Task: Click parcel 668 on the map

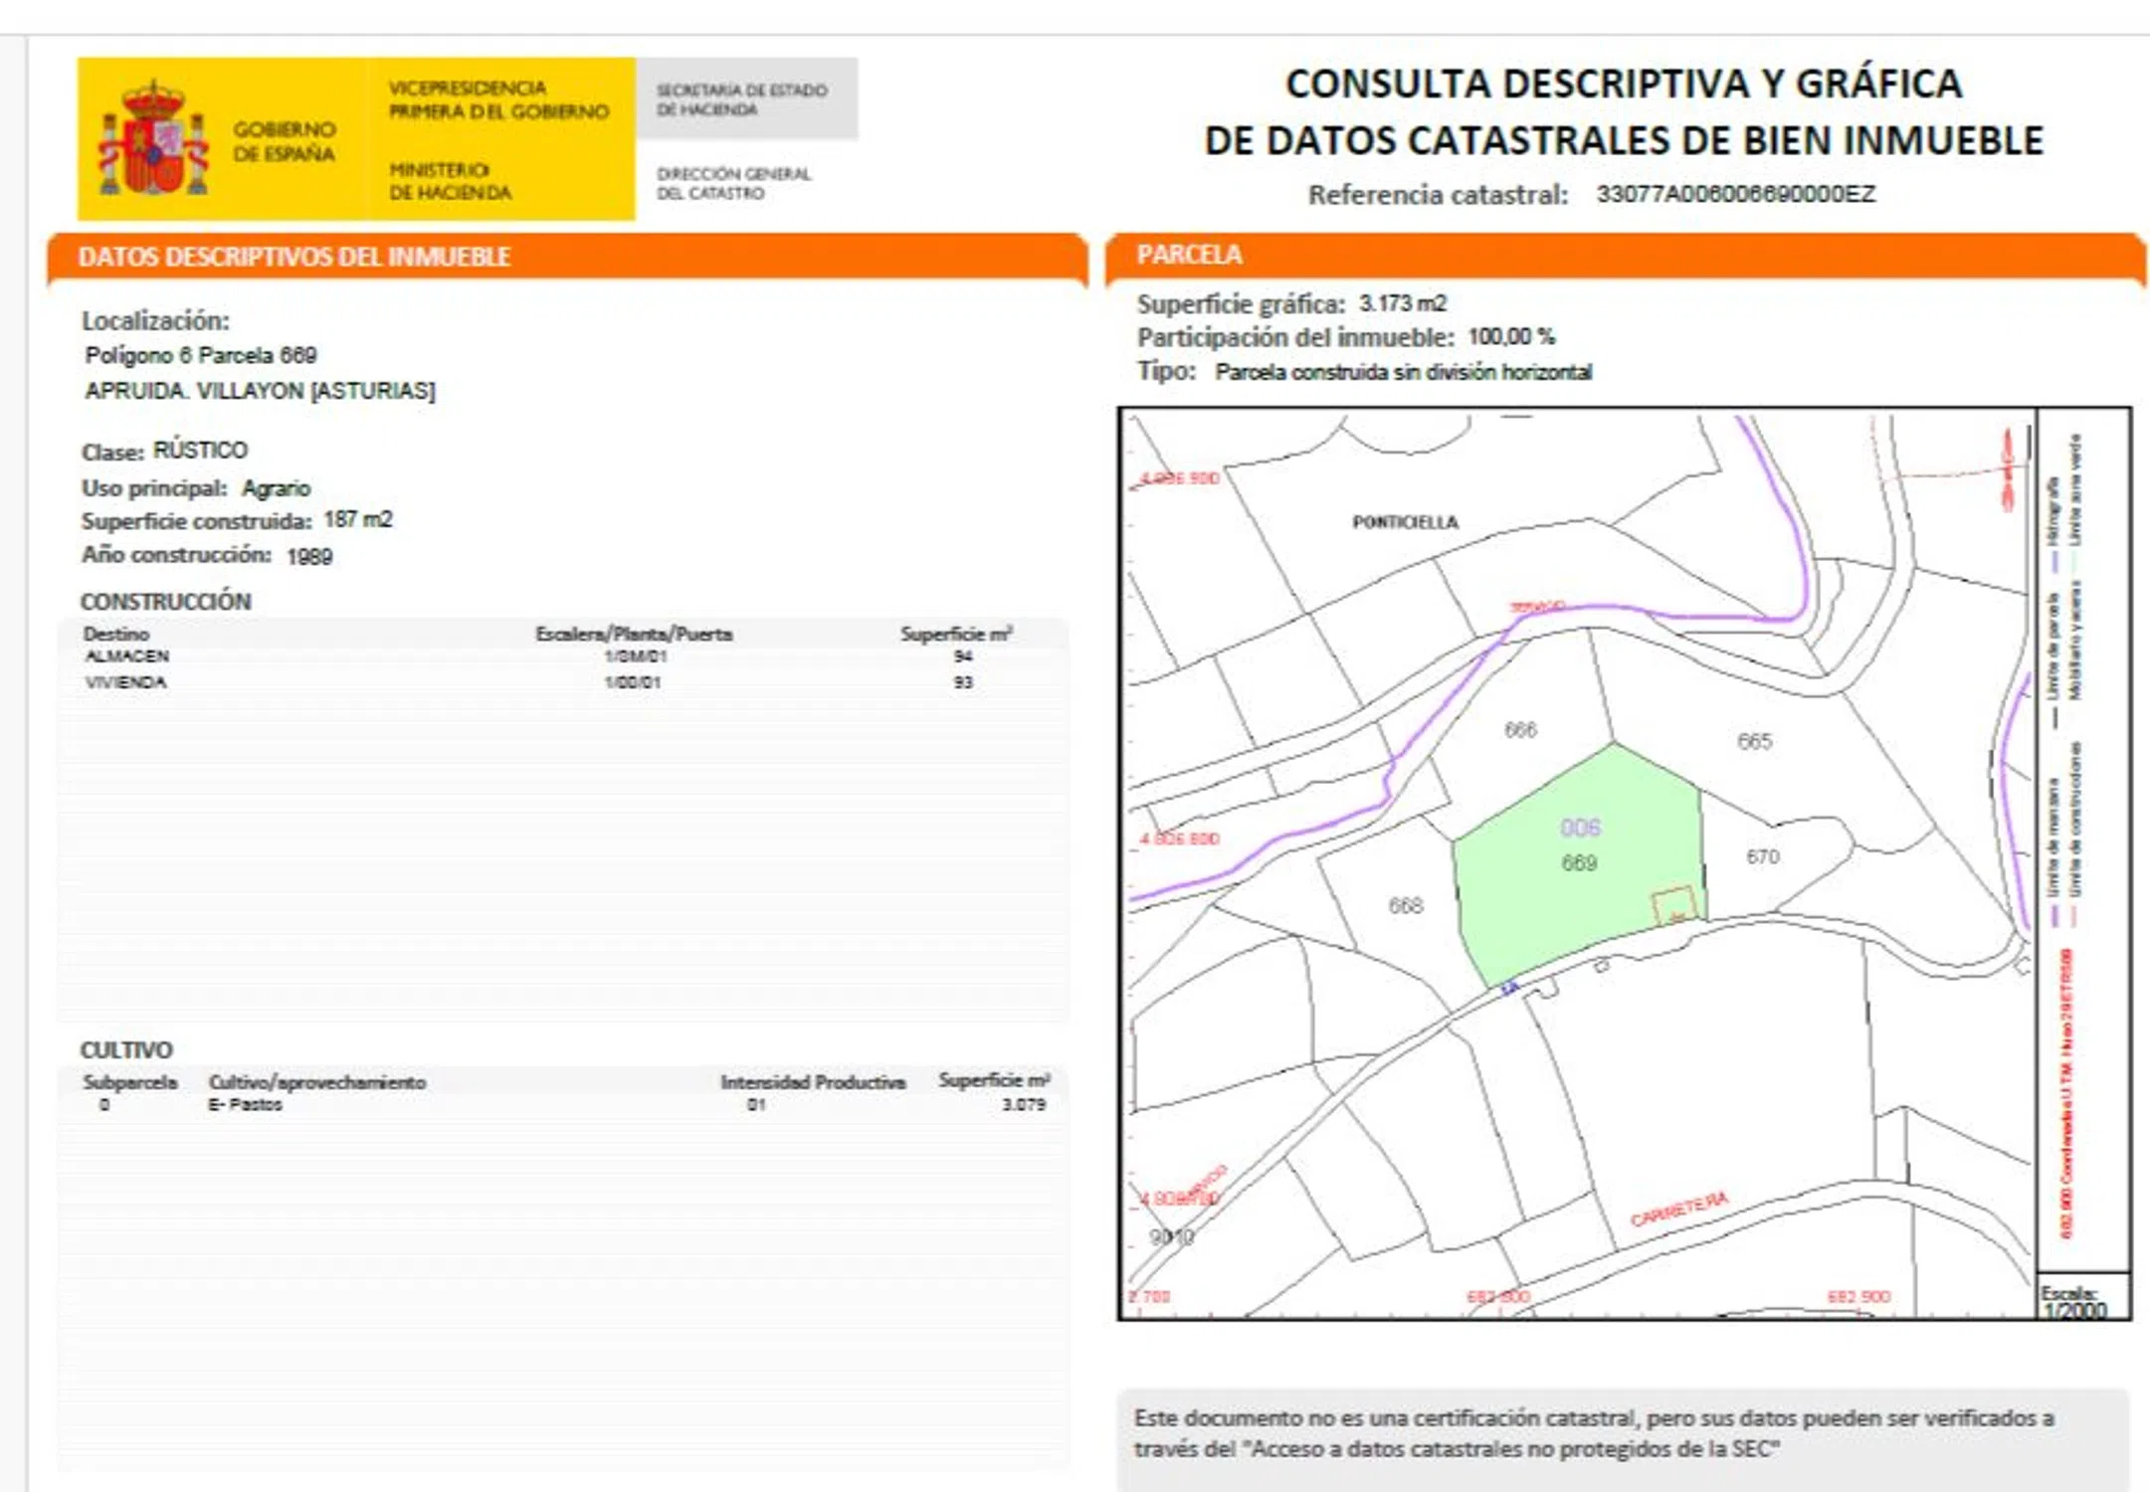Action: point(1405,905)
